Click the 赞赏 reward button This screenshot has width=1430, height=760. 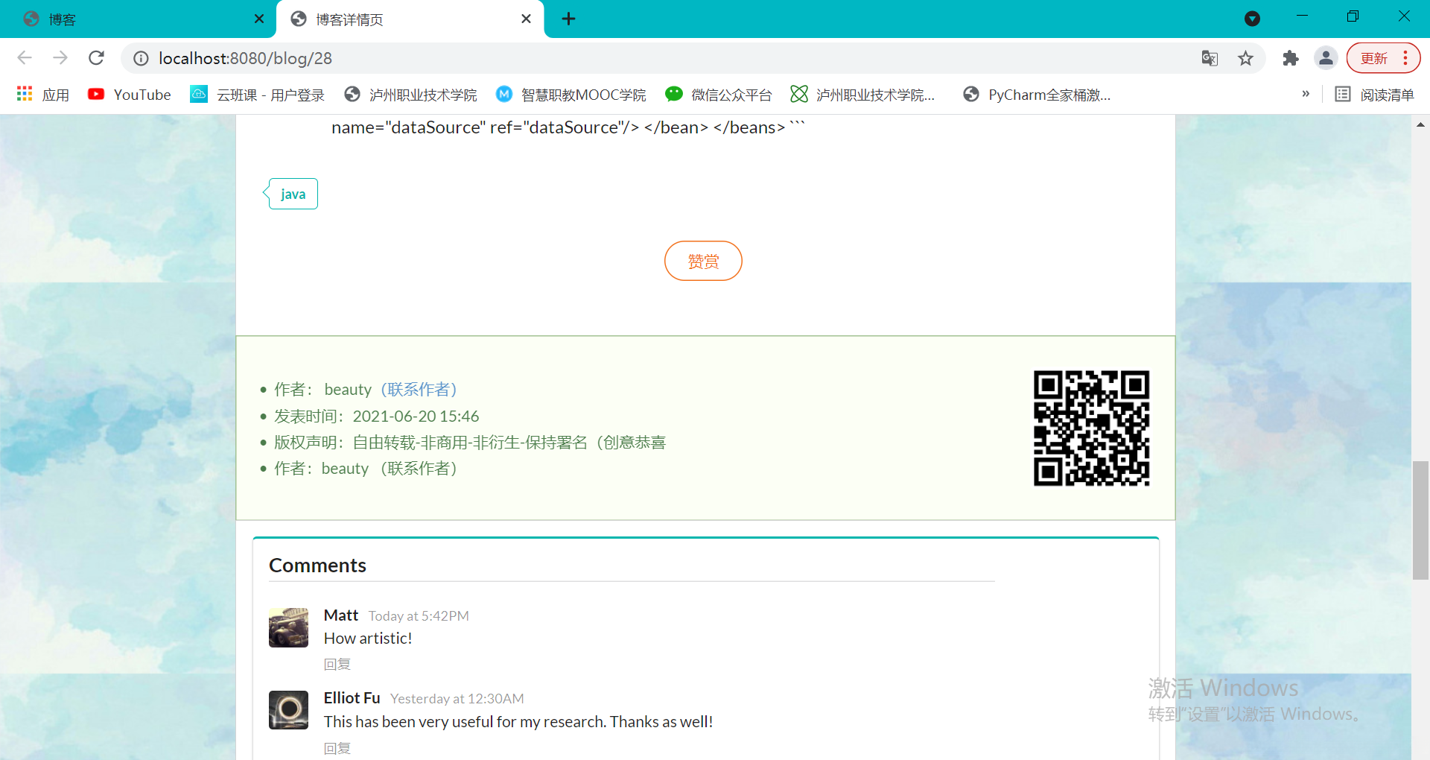[702, 261]
